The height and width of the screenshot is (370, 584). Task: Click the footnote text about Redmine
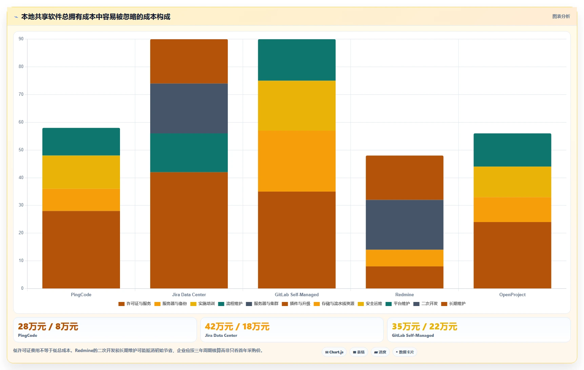(138, 350)
